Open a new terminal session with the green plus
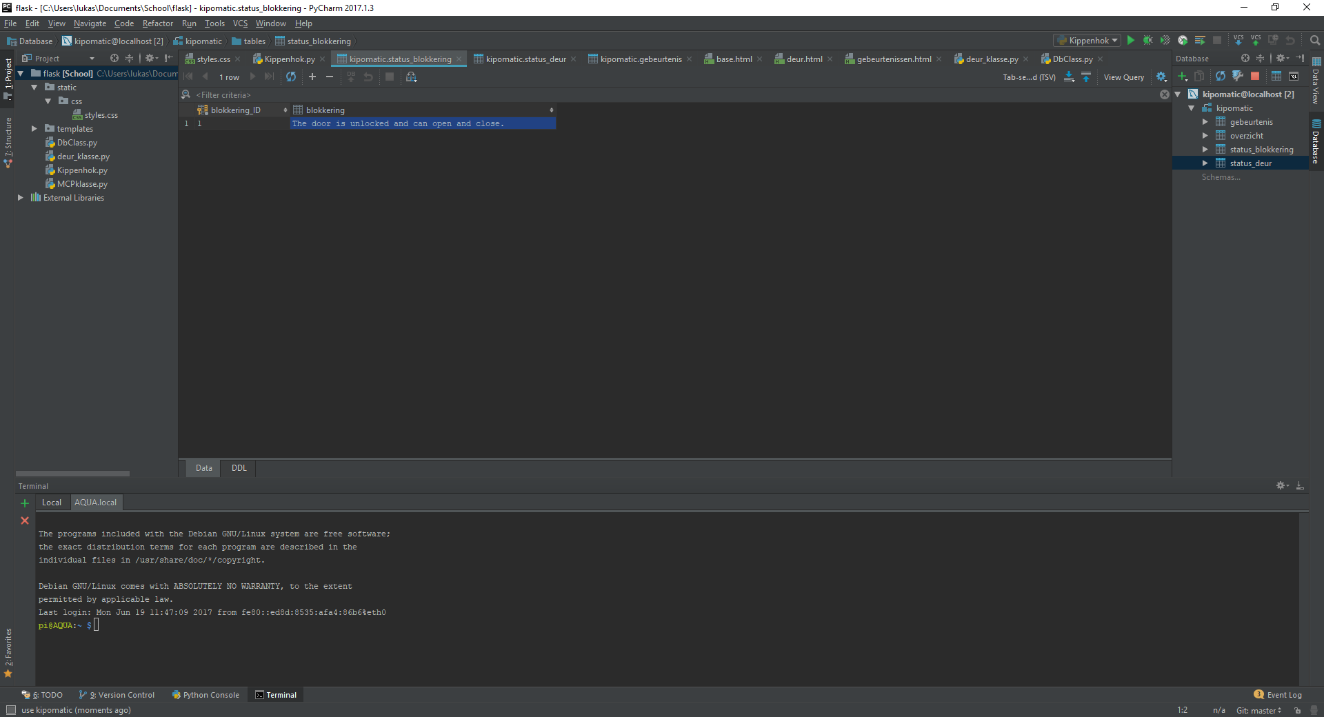This screenshot has height=717, width=1324. tap(25, 503)
